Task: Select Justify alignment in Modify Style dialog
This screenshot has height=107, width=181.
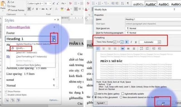Action: pyautogui.click(x=115, y=49)
